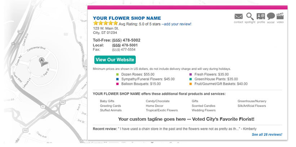Open the video clapperboard icon

[280, 16]
